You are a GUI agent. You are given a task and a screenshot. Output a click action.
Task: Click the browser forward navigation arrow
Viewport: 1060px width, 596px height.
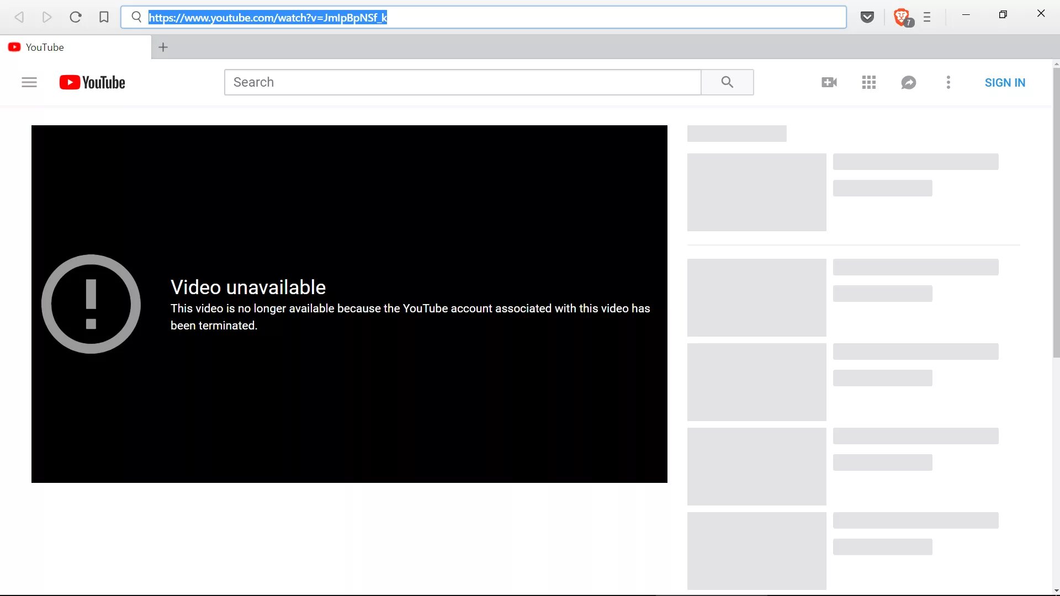46,18
